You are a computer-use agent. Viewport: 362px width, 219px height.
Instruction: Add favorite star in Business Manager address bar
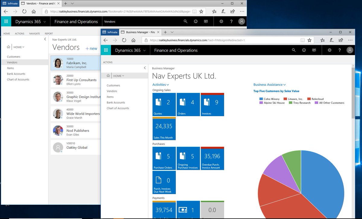(x=309, y=40)
